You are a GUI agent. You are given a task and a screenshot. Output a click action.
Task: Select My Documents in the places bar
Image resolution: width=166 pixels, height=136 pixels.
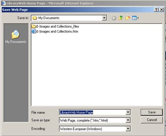pos(16,37)
